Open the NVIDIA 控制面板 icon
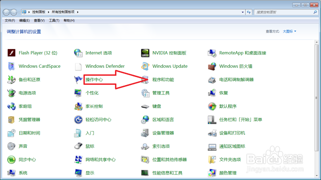The image size is (321, 180). pos(145,53)
